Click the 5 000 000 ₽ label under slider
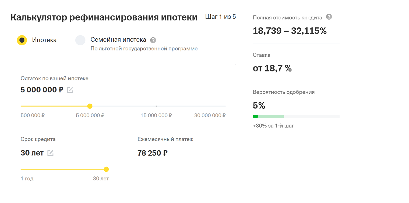Image resolution: width=409 pixels, height=203 pixels. click(x=90, y=115)
